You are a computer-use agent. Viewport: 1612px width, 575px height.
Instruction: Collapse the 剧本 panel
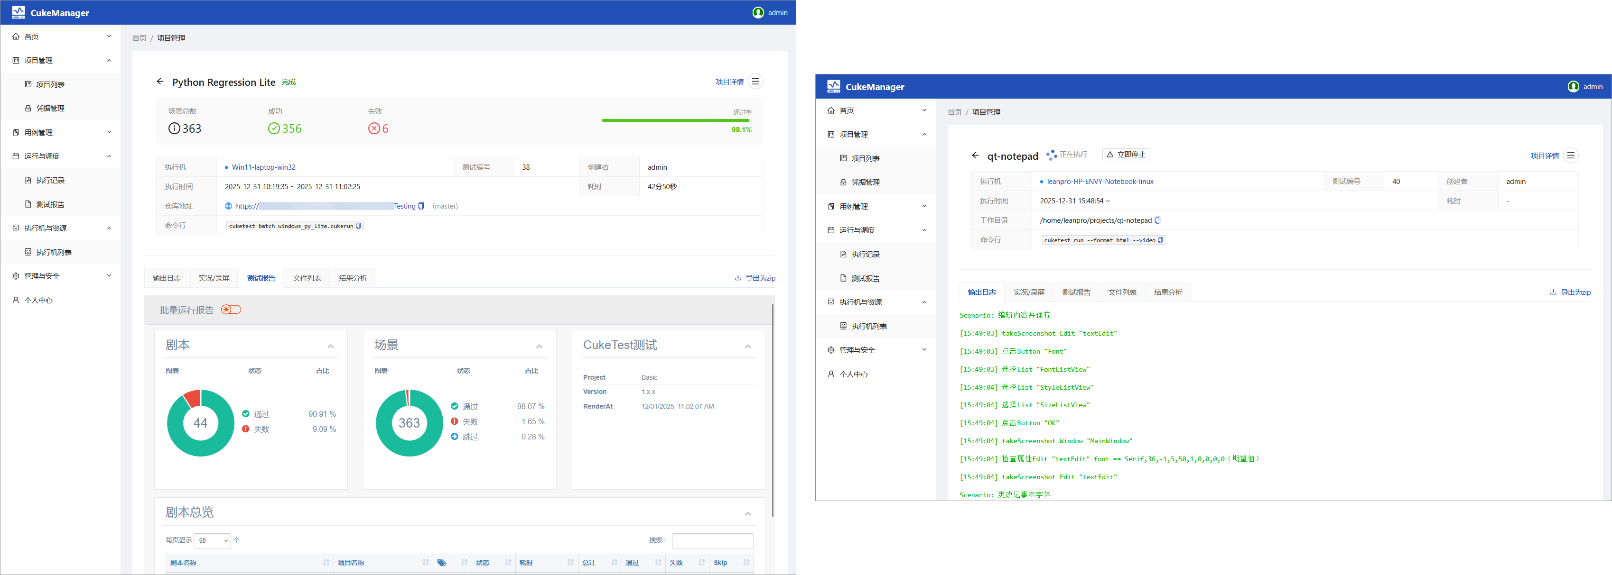(x=330, y=346)
